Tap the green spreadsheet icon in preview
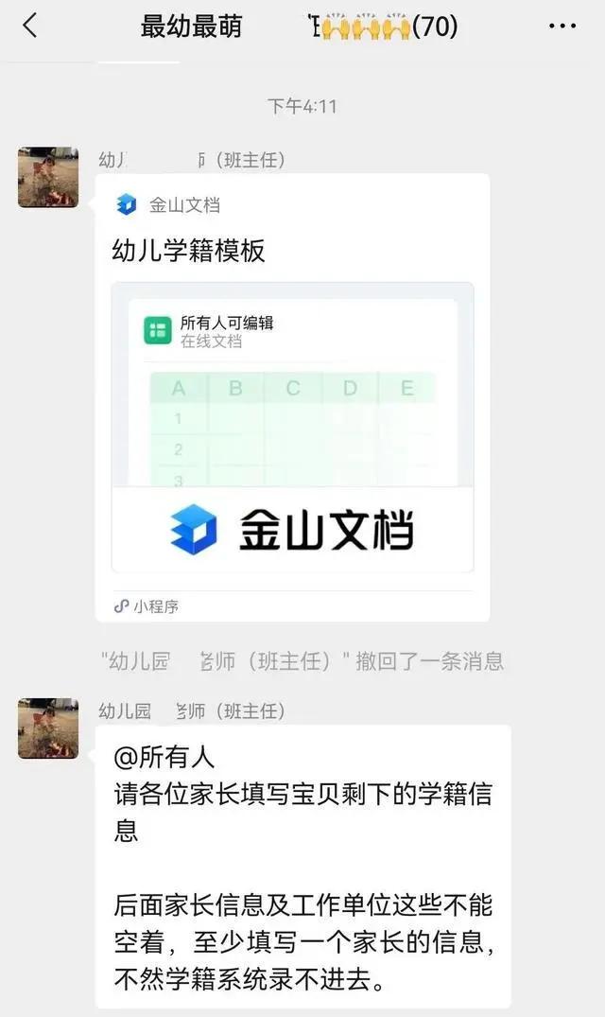 point(158,331)
